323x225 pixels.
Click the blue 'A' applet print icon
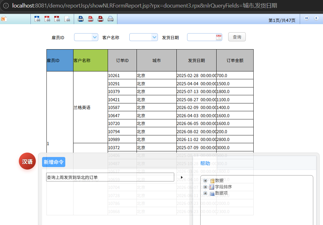81,19
